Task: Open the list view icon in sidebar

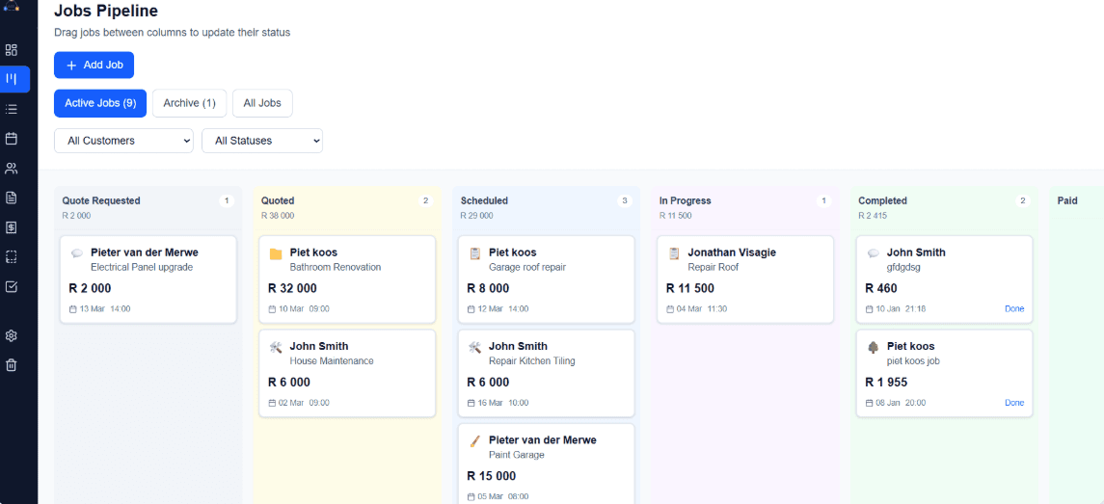Action: 12,109
